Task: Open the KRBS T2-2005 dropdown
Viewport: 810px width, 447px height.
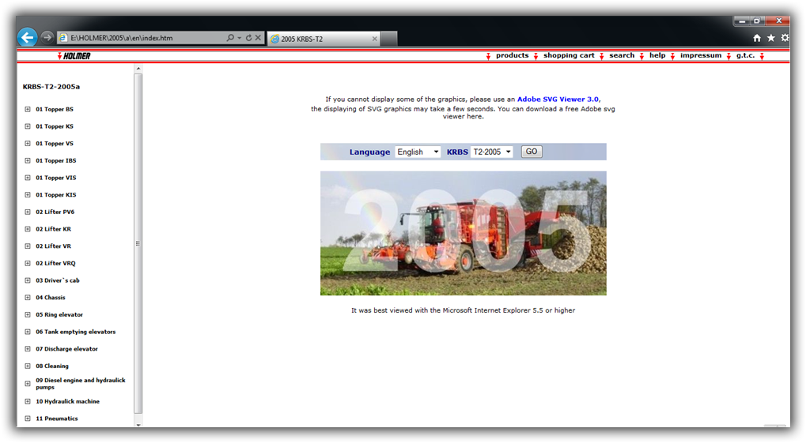Action: (x=492, y=152)
